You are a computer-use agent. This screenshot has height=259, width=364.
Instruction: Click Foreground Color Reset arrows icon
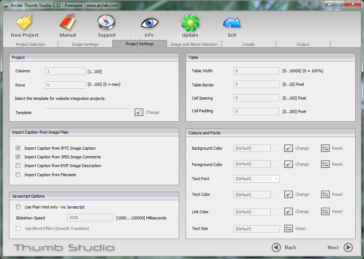325,164
